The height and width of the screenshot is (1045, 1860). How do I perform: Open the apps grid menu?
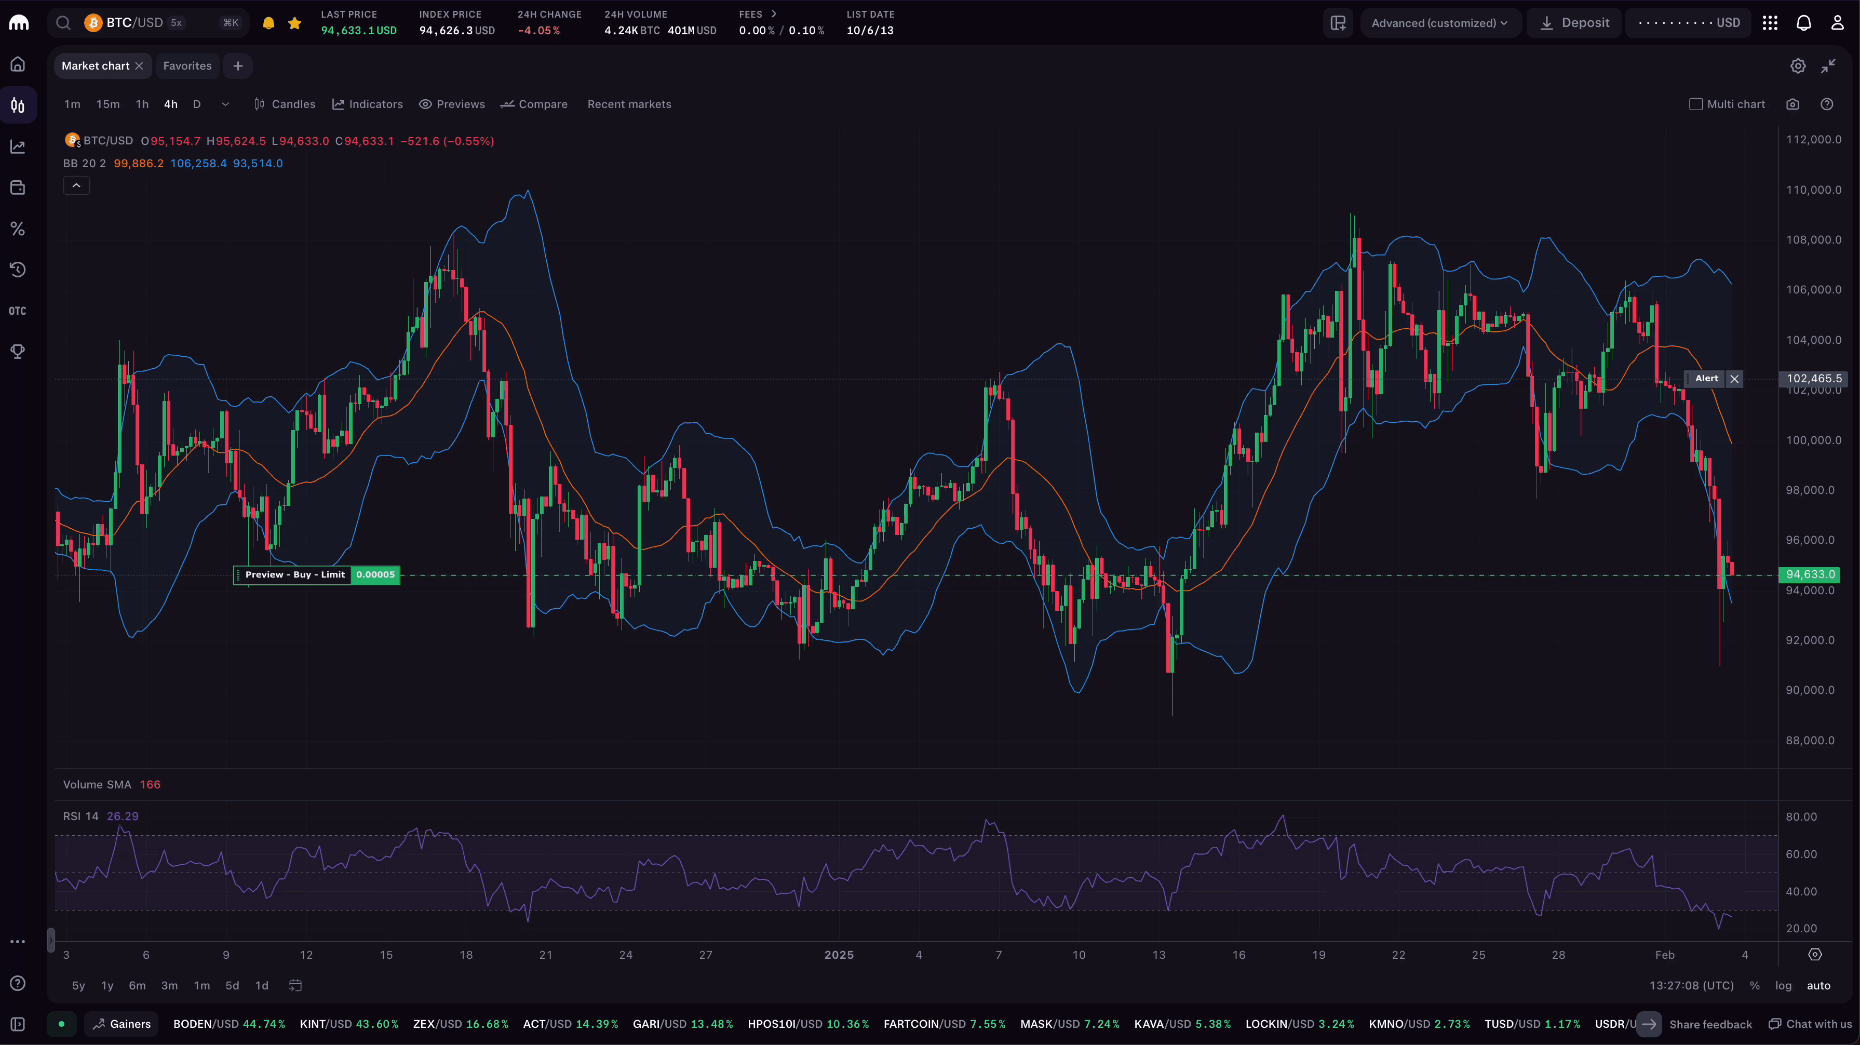1770,23
